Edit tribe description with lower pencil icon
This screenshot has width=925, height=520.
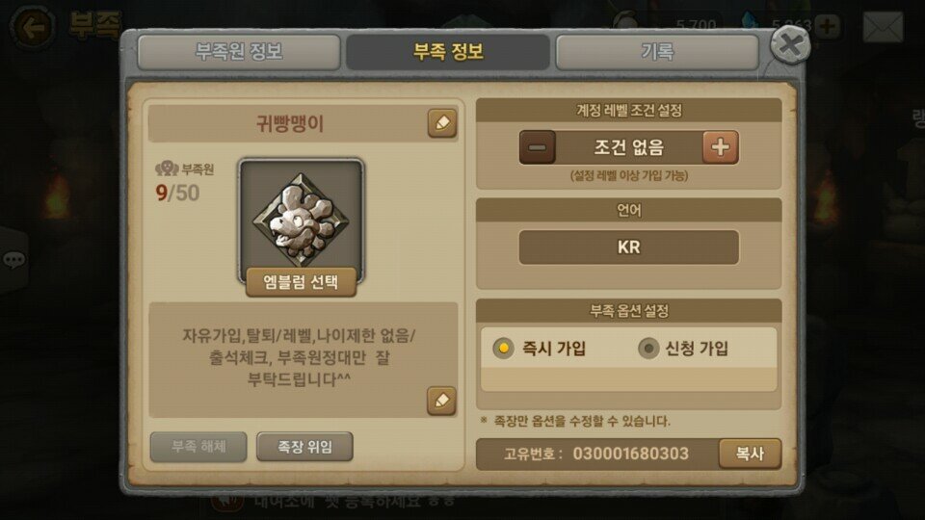tap(441, 401)
